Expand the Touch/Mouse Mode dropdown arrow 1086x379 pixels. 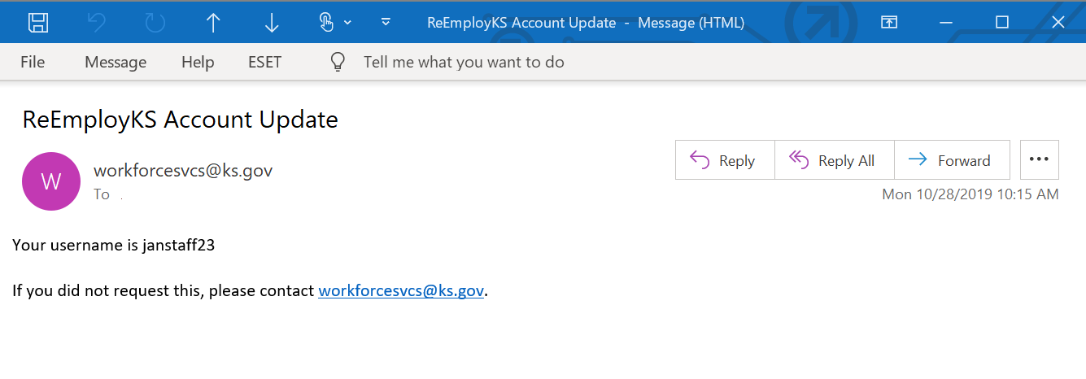pyautogui.click(x=348, y=23)
